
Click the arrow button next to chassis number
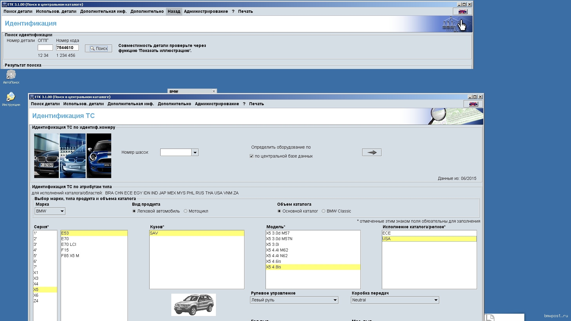pos(372,152)
